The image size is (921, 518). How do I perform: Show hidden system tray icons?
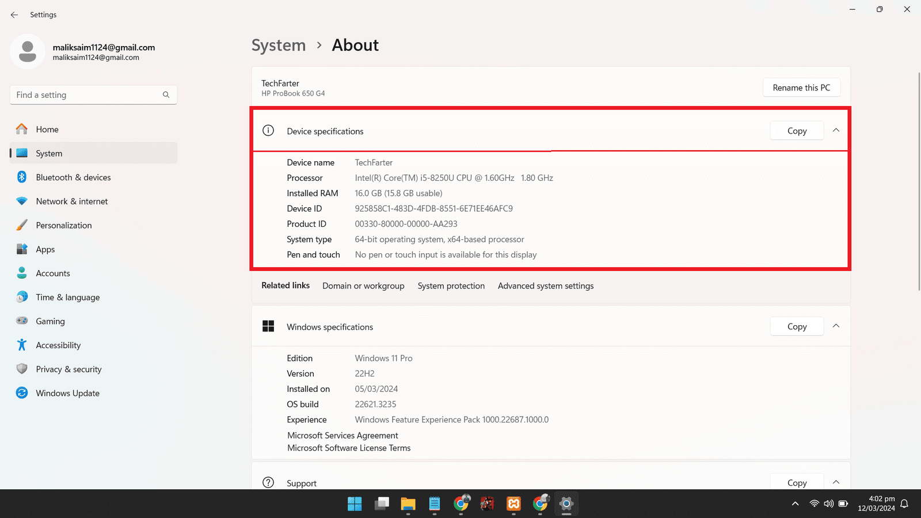click(795, 504)
